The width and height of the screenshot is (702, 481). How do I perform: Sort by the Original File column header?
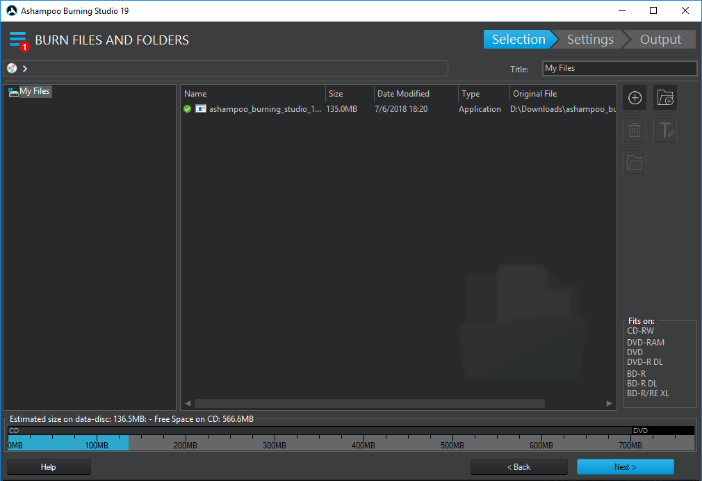563,94
